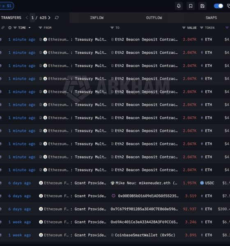
Task: Click the '≥ $1' filter pill
Action: point(6,6)
